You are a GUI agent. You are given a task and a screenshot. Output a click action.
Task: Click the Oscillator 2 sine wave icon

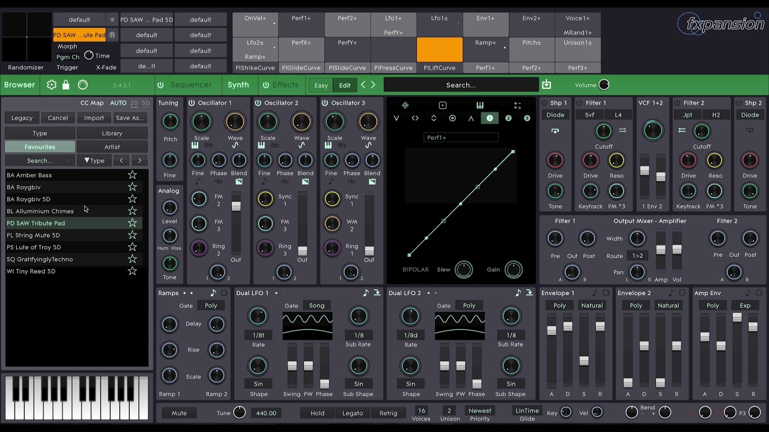302,146
